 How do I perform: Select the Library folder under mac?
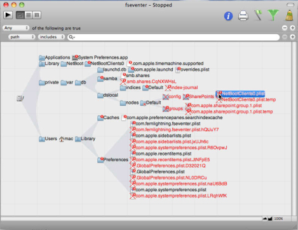click(85, 139)
